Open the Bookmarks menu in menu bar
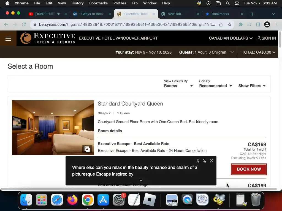This screenshot has height=211, width=282. click(98, 3)
